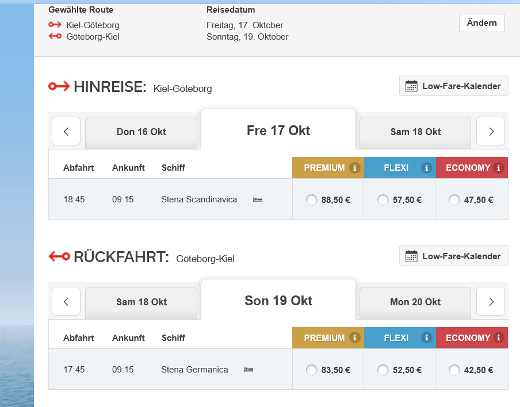Image resolution: width=520 pixels, height=407 pixels.
Task: Click the Economy info icon for Hinreise
Action: pyautogui.click(x=499, y=168)
